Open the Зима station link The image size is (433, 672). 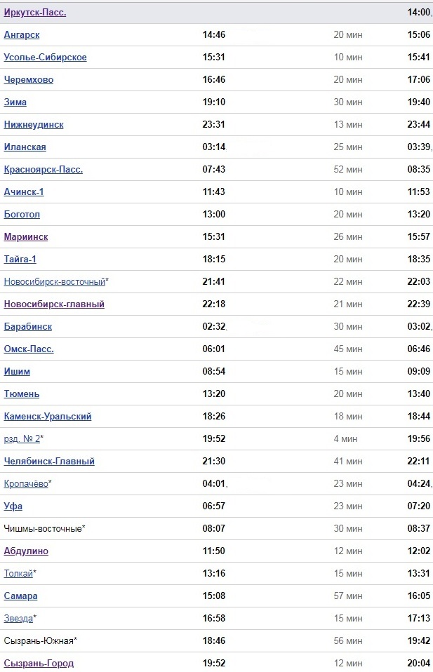[x=15, y=102]
